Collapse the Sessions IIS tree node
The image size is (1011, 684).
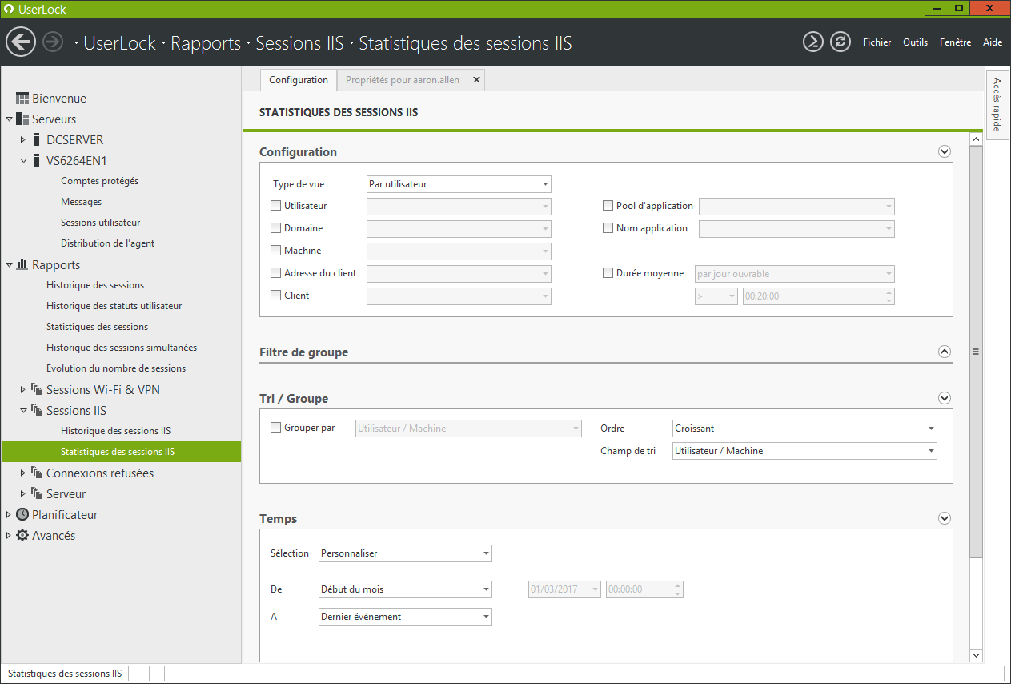[23, 411]
